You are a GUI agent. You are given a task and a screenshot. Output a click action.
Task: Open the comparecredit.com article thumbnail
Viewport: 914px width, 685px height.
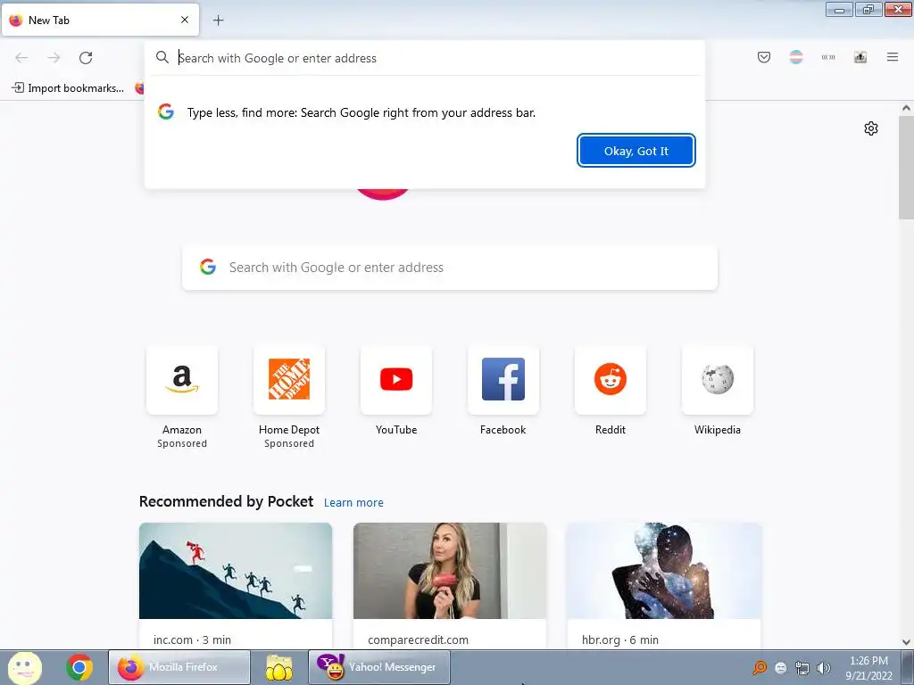point(450,571)
